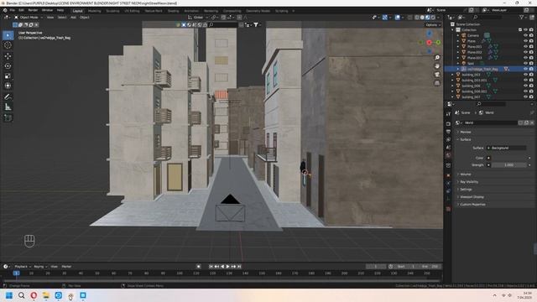This screenshot has width=537, height=302.
Task: Disable render for building_006 camera icon
Action: tap(531, 86)
